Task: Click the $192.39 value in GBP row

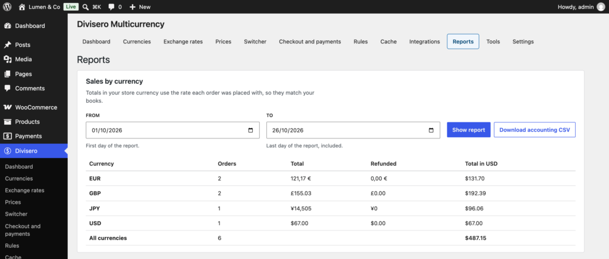Action: point(475,193)
